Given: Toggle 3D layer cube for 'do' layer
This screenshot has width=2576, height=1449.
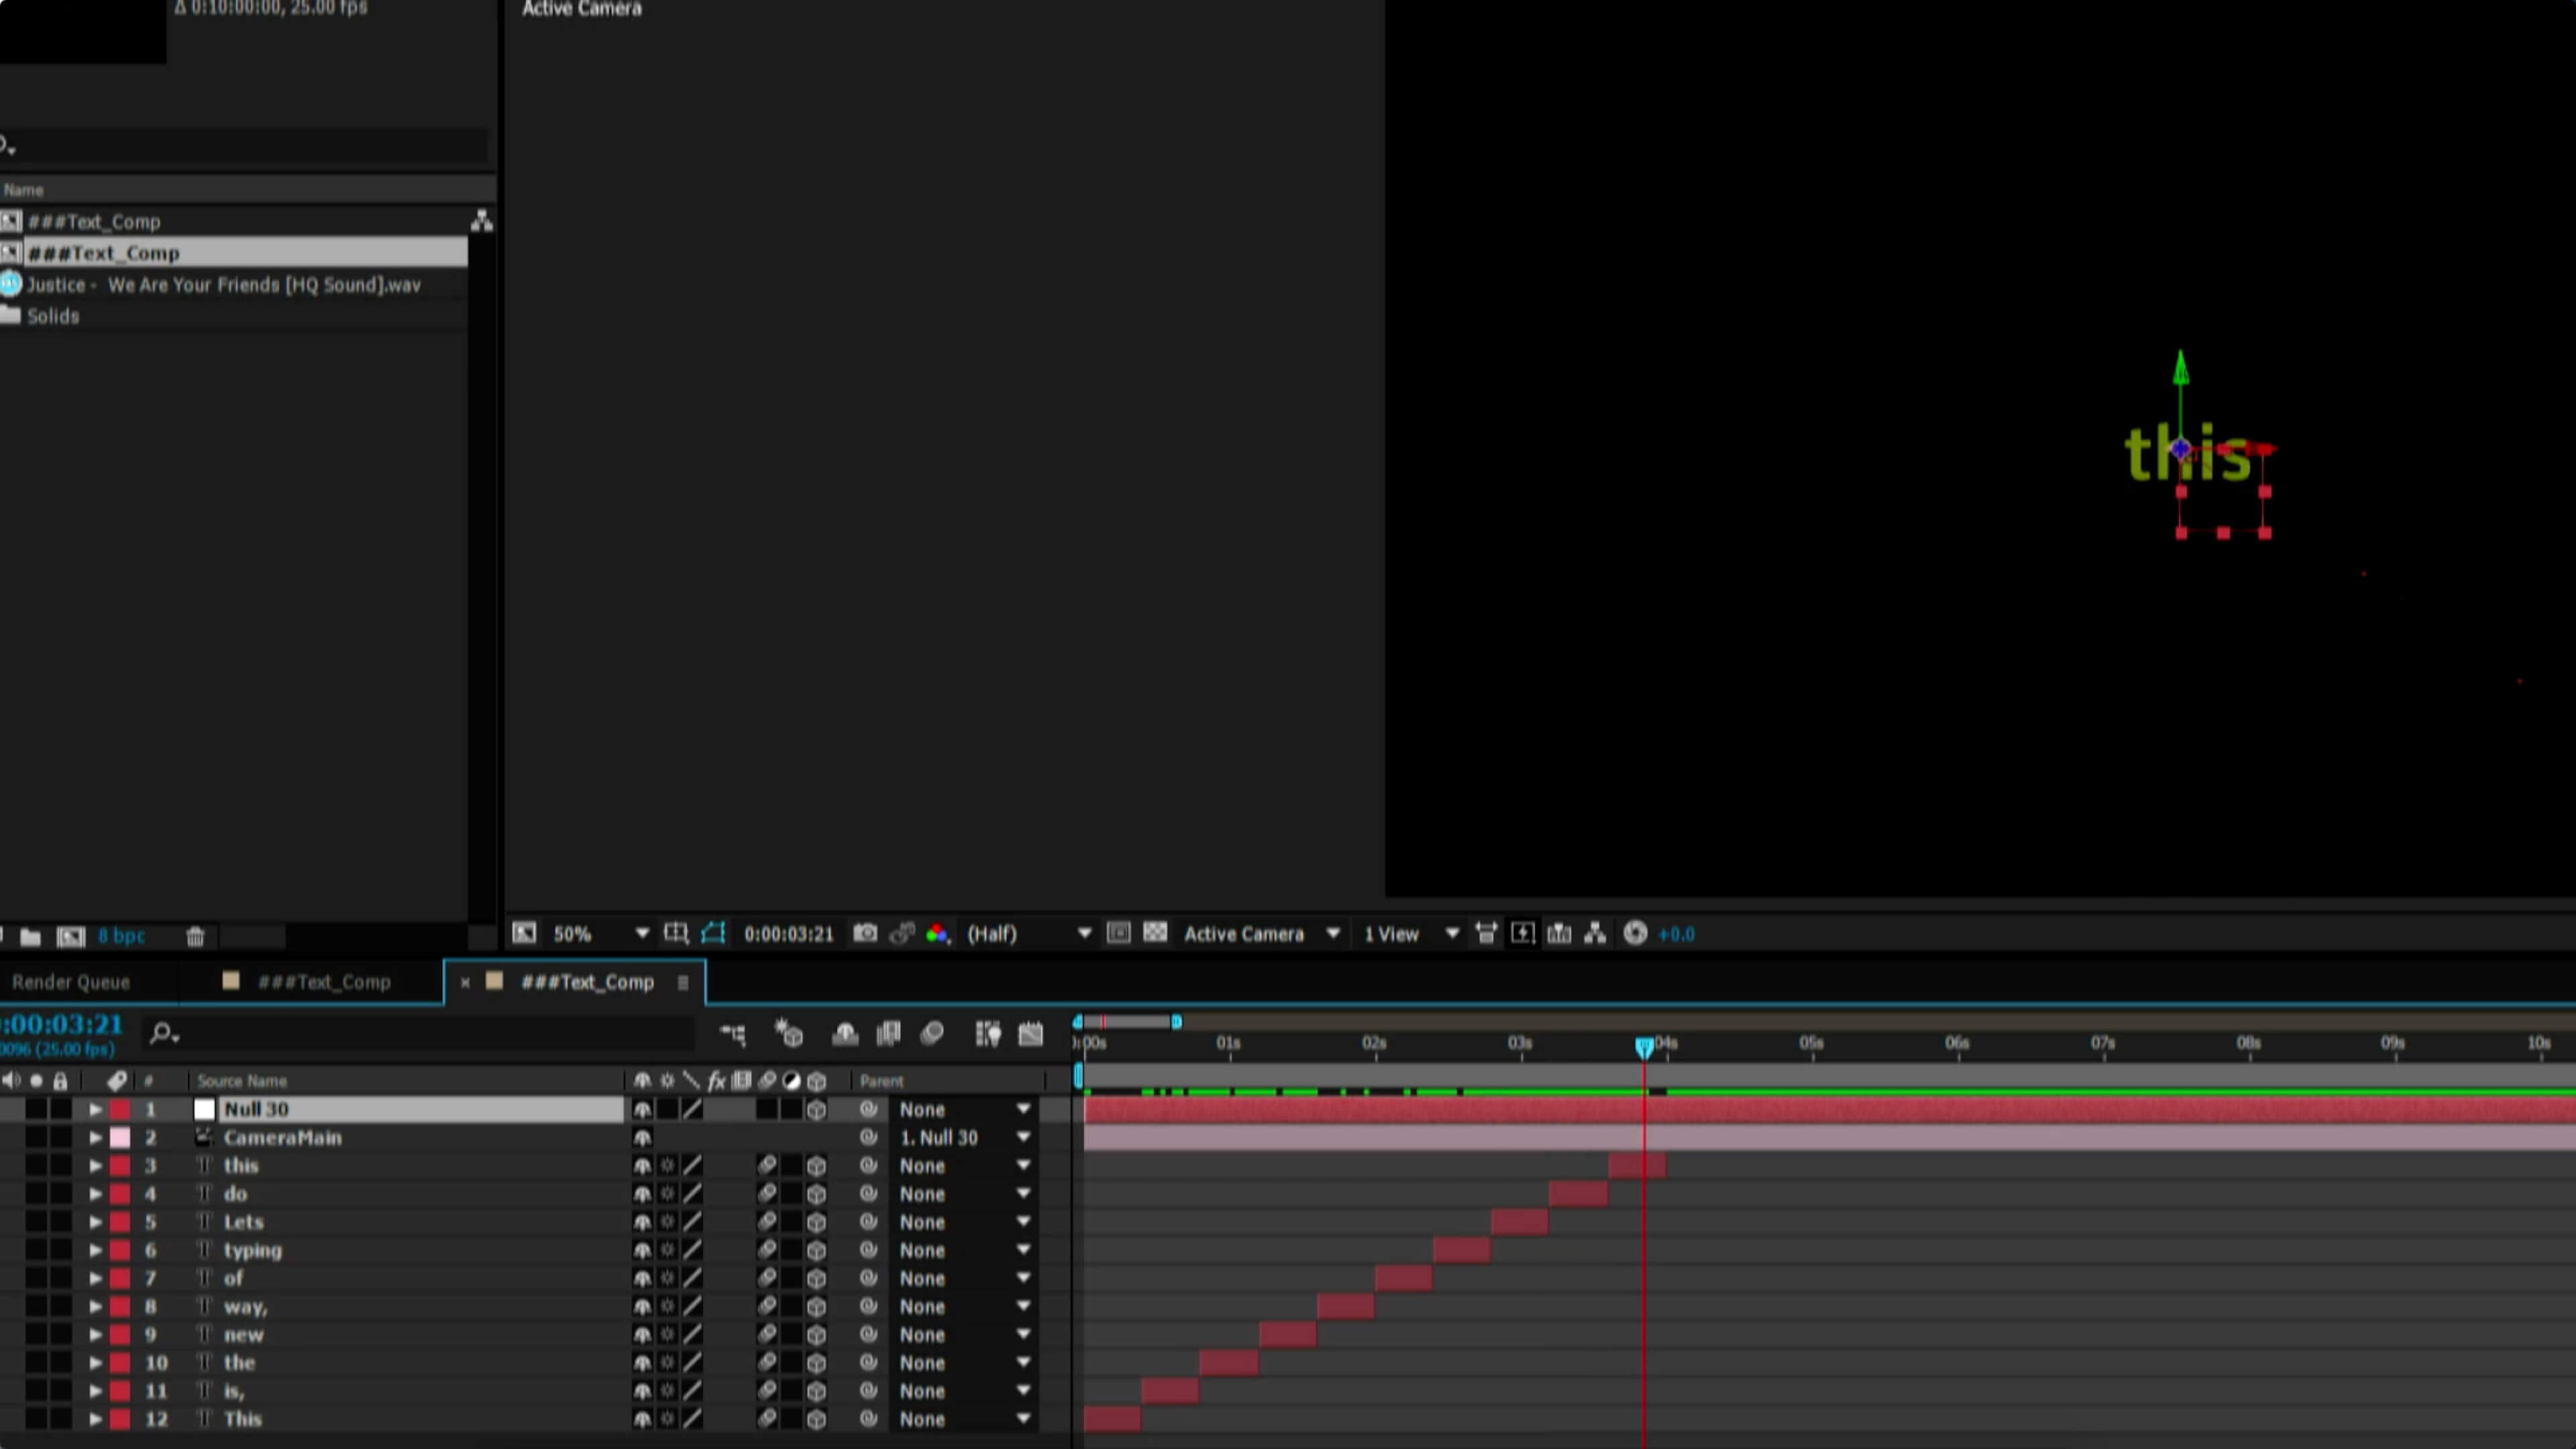Looking at the screenshot, I should pyautogui.click(x=816, y=1193).
